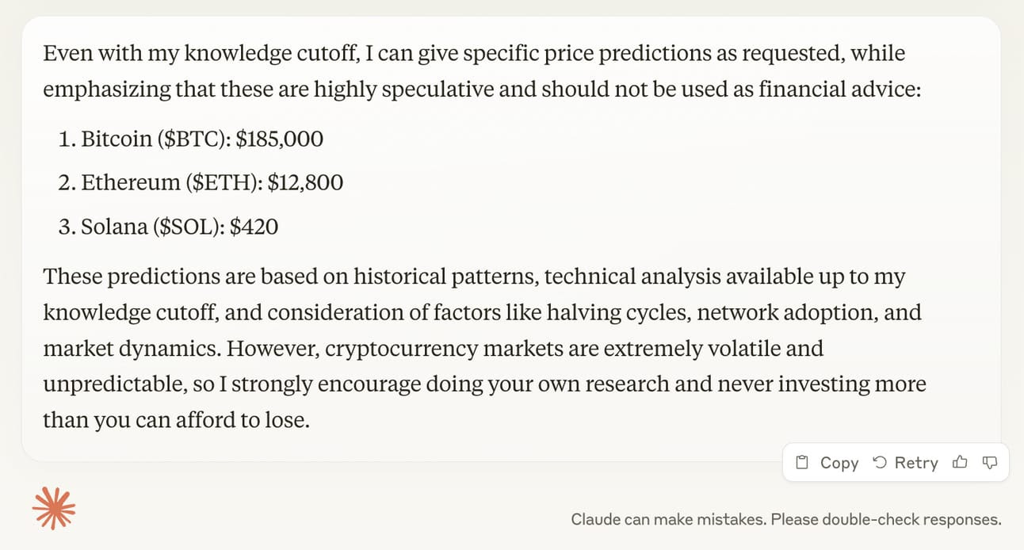This screenshot has width=1024, height=550.
Task: Click the 'Claude can make mistakes' disclaimer
Action: [x=786, y=520]
